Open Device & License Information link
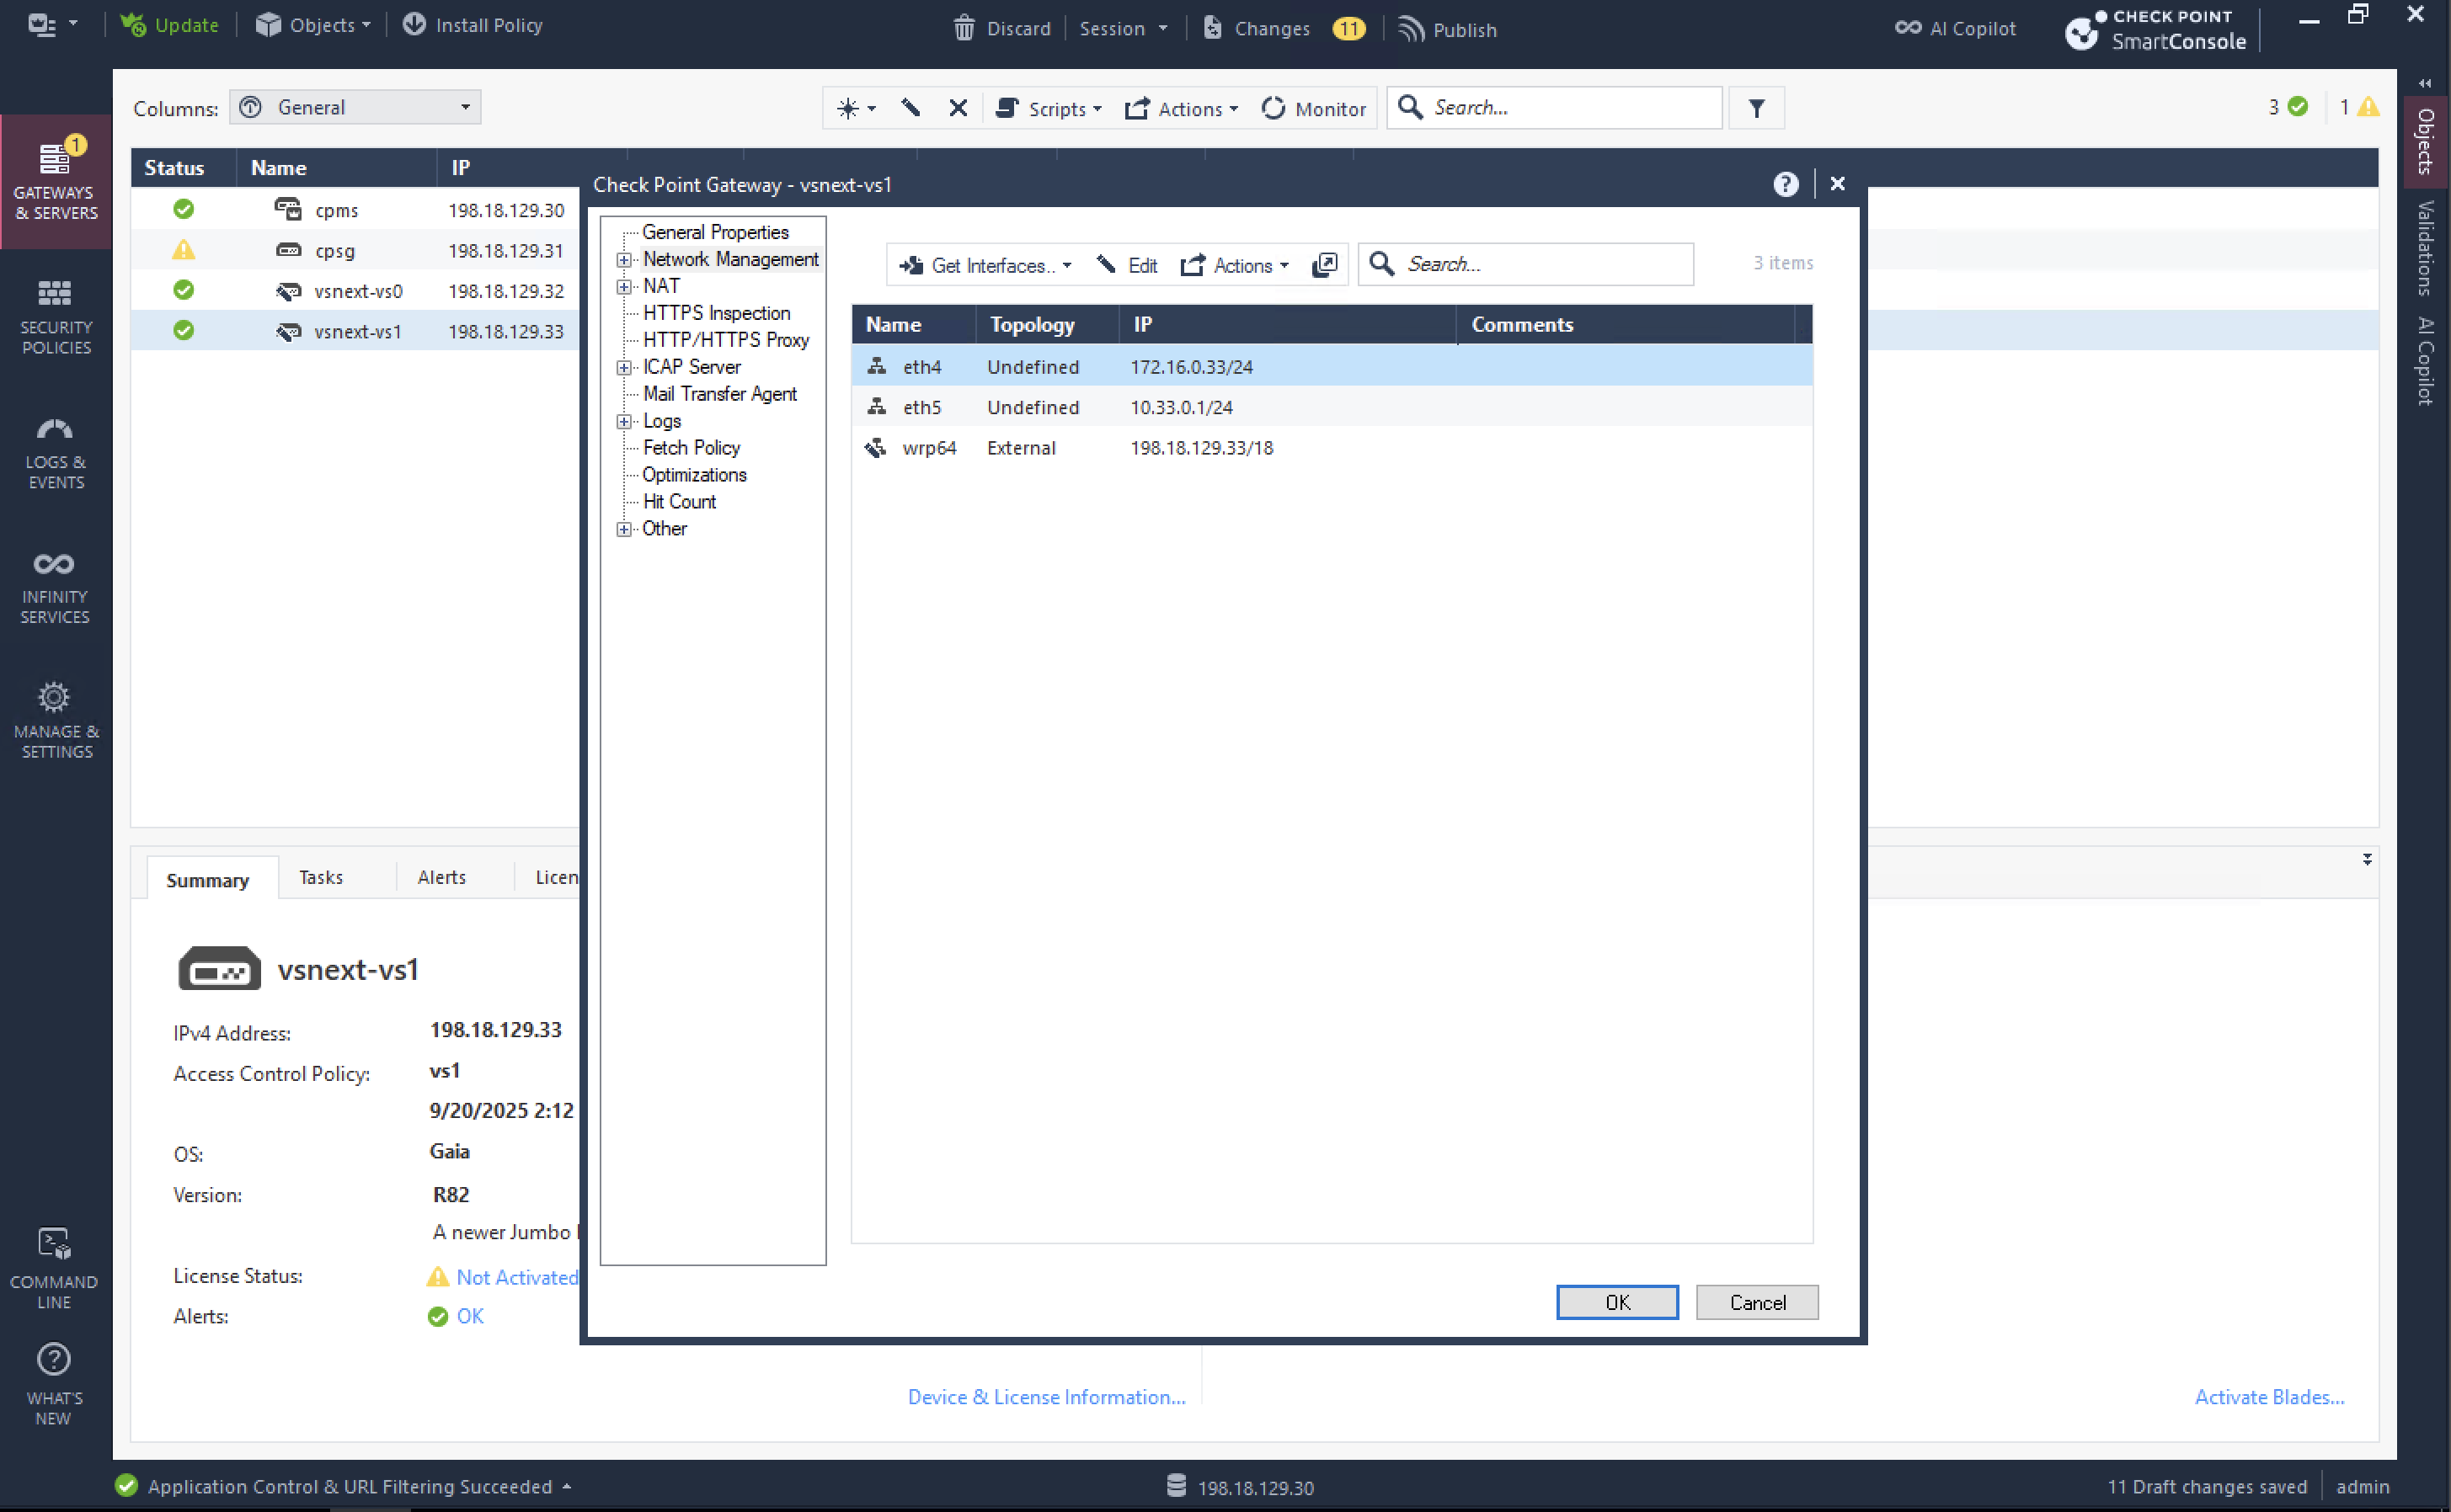Screen dimensions: 2451x1512 1045,1397
